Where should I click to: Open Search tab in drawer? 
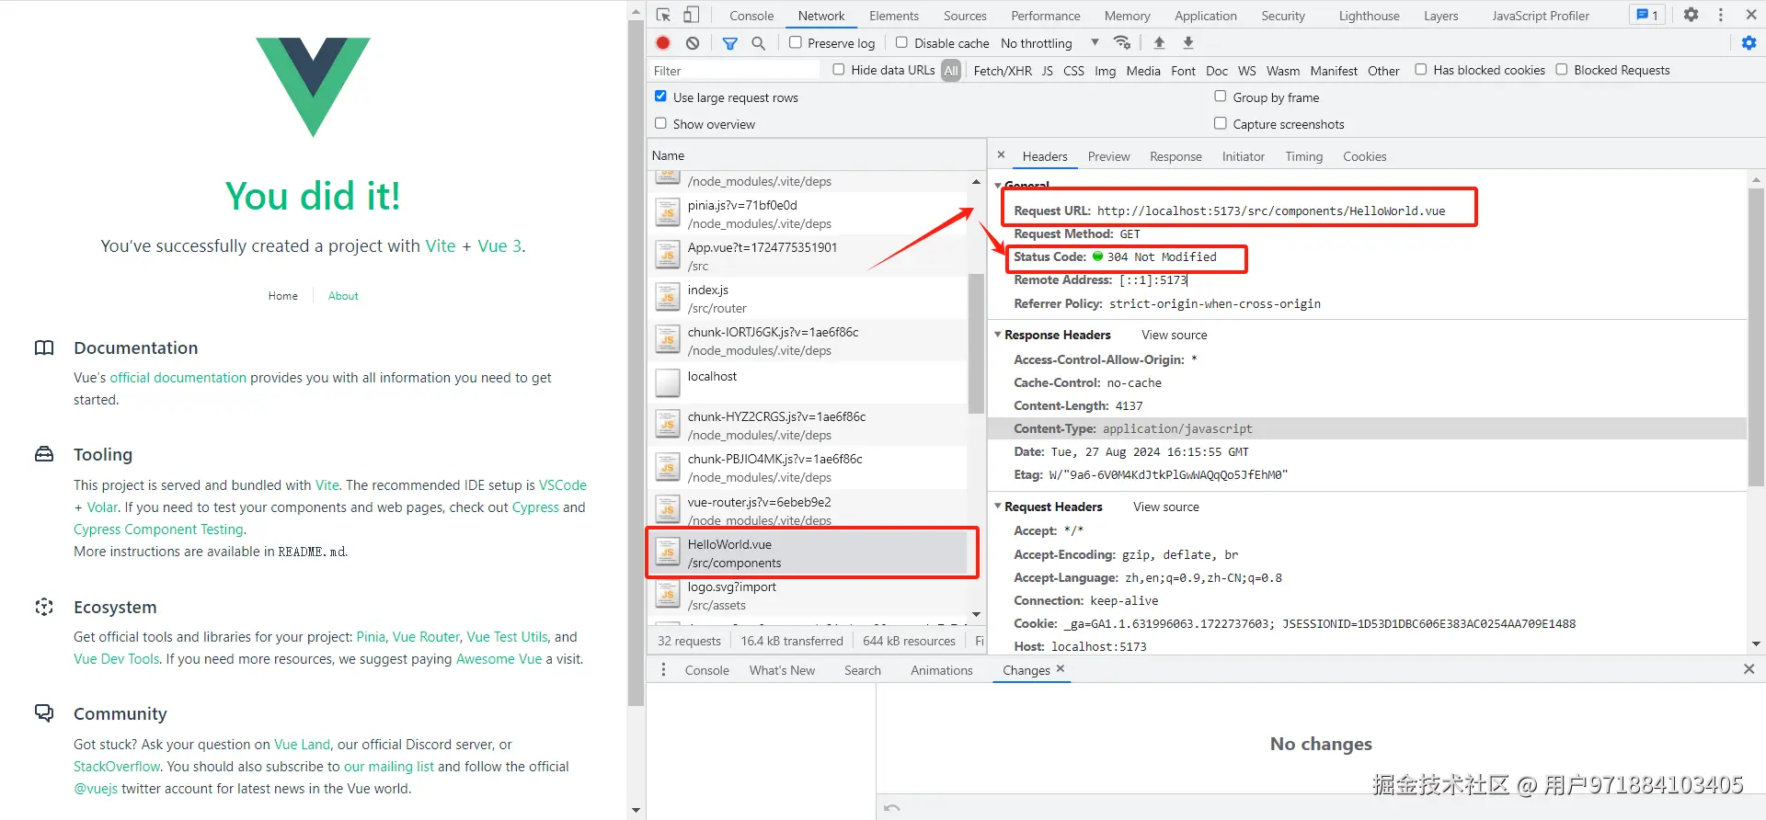(862, 670)
